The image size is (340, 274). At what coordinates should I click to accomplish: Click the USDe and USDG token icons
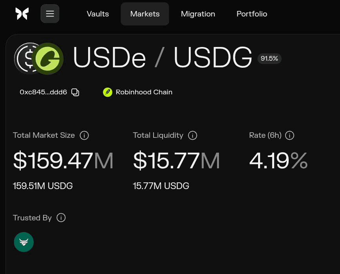39,58
